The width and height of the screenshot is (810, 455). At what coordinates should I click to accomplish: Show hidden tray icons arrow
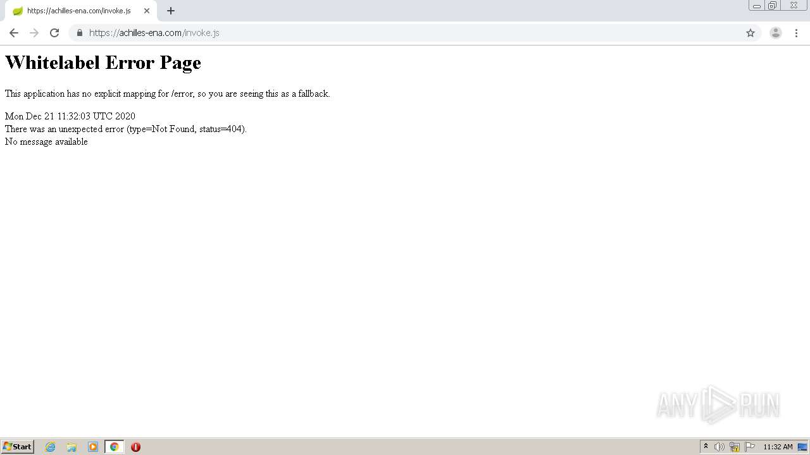pos(706,447)
